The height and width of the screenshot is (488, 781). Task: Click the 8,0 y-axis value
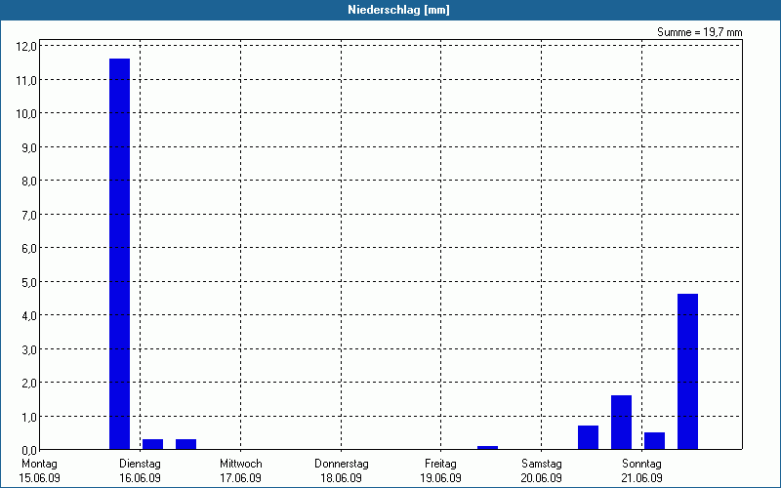pos(28,182)
